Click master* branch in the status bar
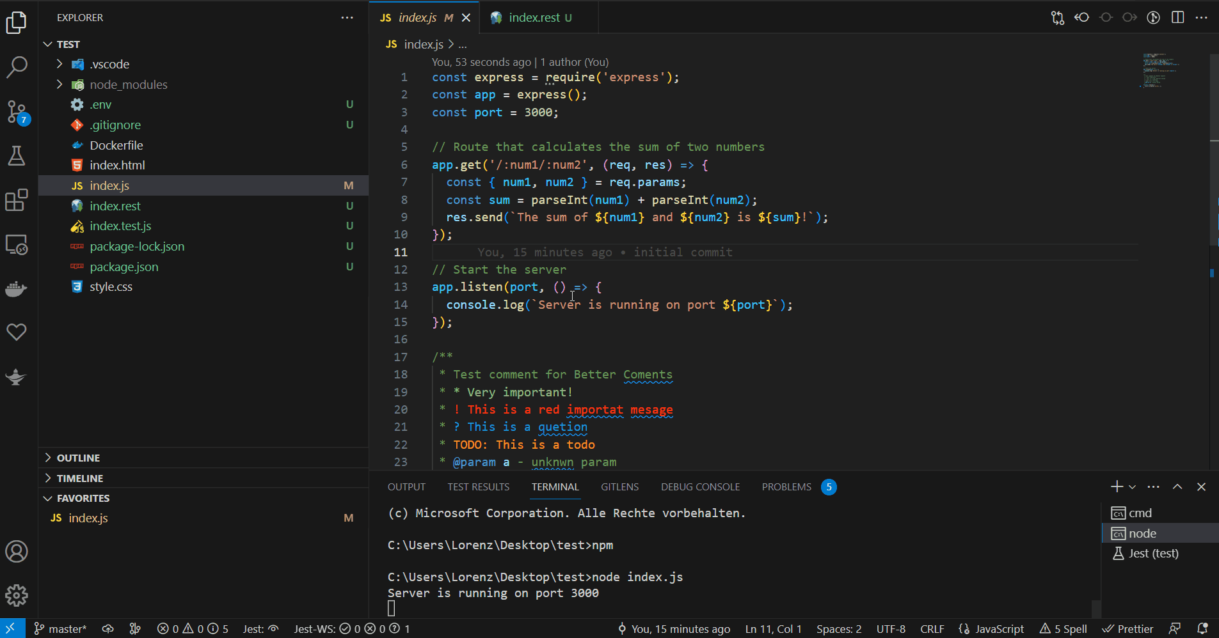Viewport: 1219px width, 638px height. click(x=61, y=629)
